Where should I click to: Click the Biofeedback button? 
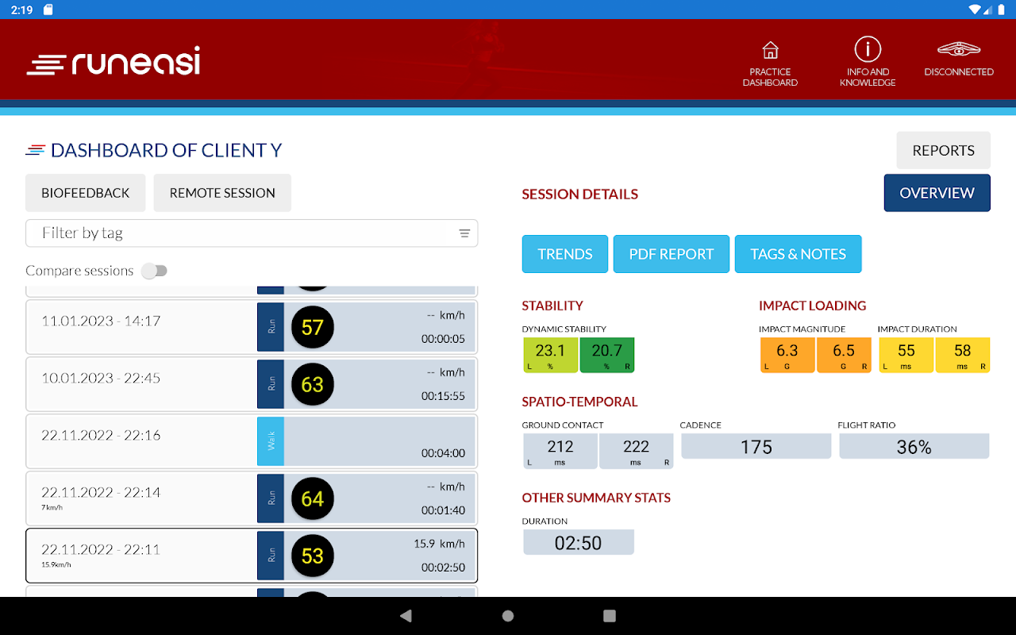(x=86, y=193)
